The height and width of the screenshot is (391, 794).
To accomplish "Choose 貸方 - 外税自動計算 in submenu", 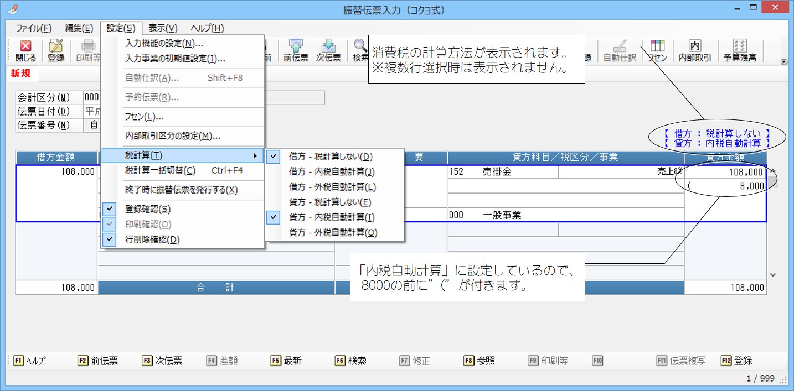I will coord(333,233).
